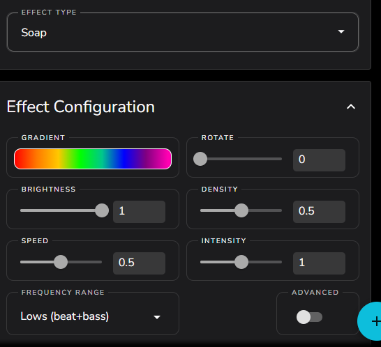Click the Rotate value field
381x347 pixels.
point(319,160)
